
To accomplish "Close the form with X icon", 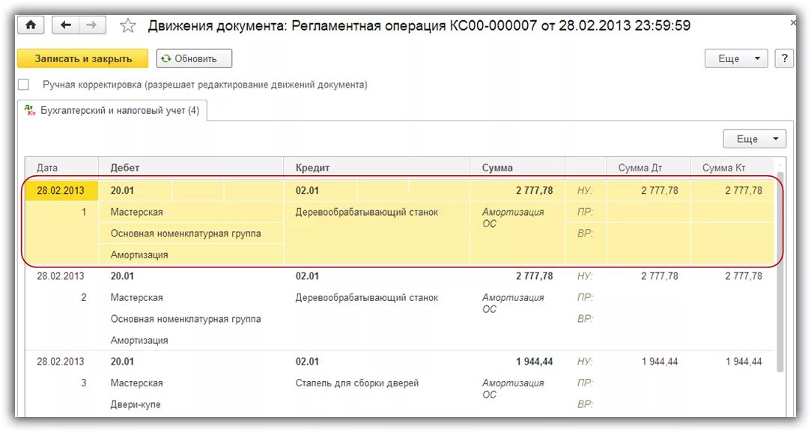I will (793, 23).
